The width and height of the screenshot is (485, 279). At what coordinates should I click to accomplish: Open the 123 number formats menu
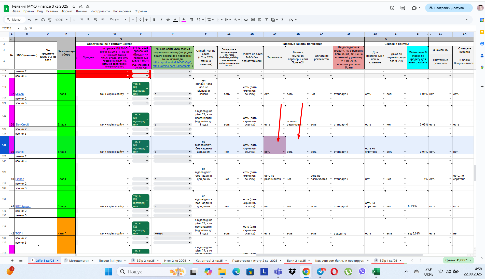coord(103,20)
